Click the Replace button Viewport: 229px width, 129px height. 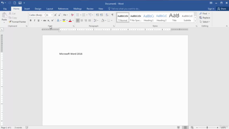(205, 18)
